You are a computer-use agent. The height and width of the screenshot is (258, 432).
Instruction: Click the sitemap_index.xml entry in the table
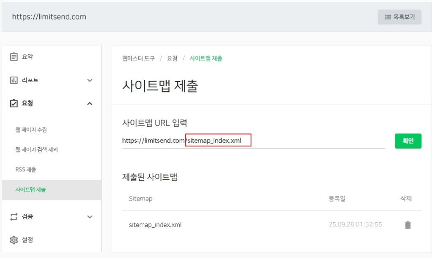pyautogui.click(x=155, y=225)
